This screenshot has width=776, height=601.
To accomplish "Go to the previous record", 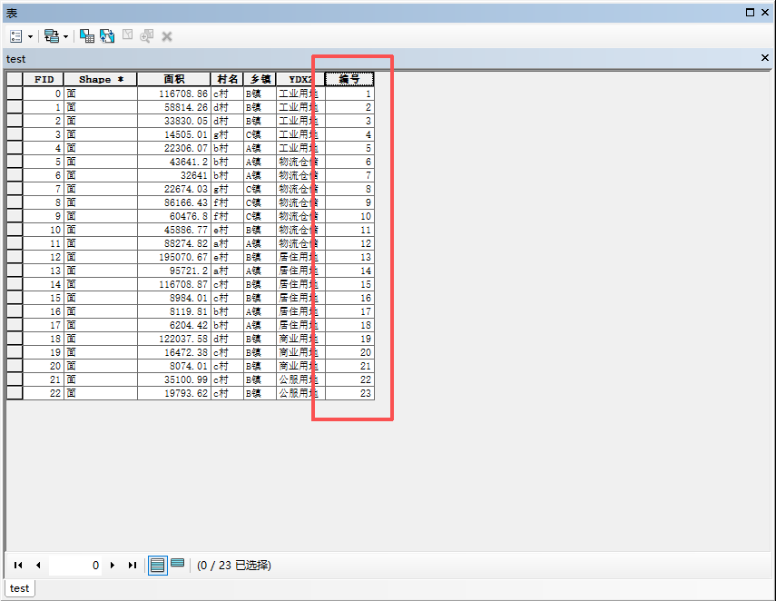I will pos(38,565).
